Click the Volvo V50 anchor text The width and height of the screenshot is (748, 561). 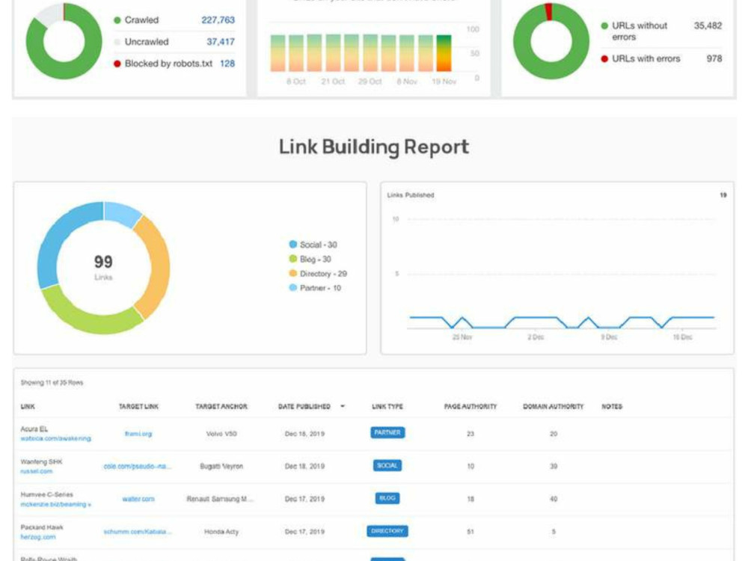221,434
